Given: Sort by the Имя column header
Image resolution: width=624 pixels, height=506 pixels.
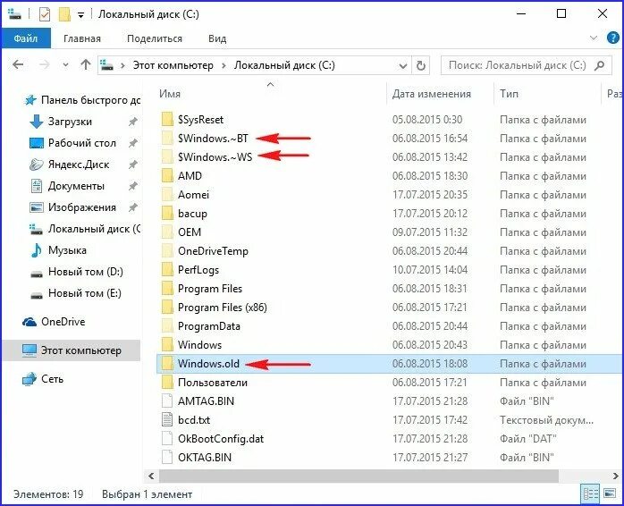Looking at the screenshot, I should (170, 94).
